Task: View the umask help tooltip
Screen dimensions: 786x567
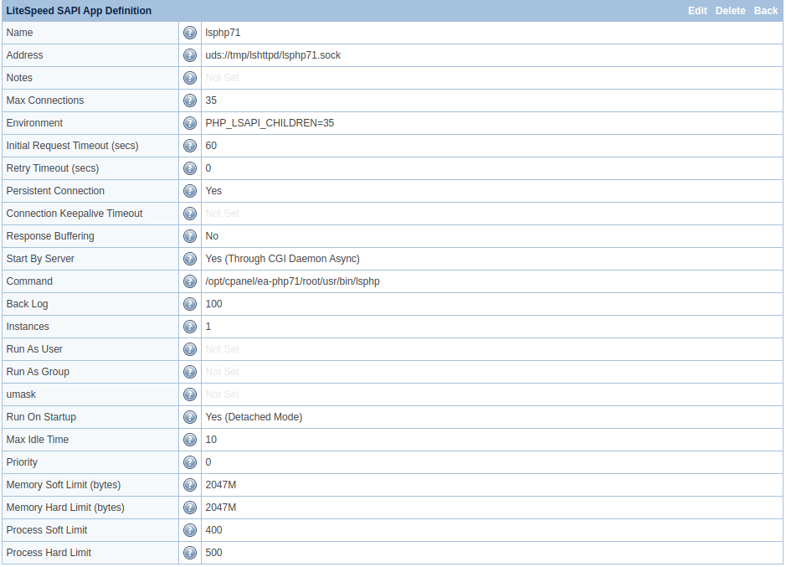Action: coord(190,394)
